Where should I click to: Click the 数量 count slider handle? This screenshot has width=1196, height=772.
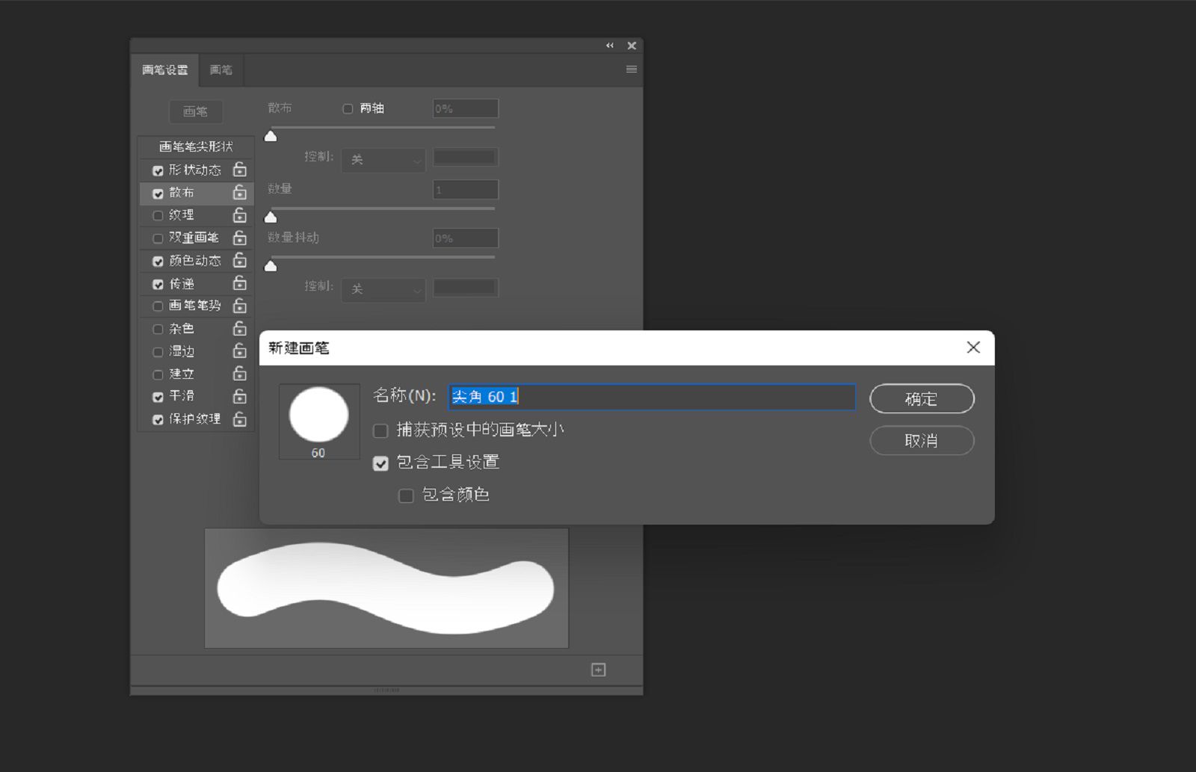(271, 217)
